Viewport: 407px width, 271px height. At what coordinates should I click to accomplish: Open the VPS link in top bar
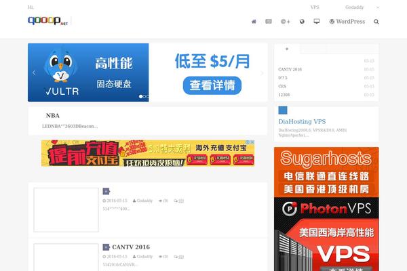point(315,7)
